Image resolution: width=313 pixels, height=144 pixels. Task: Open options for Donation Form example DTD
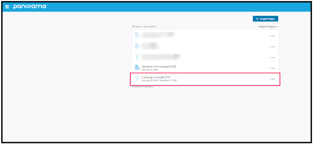[x=272, y=68]
